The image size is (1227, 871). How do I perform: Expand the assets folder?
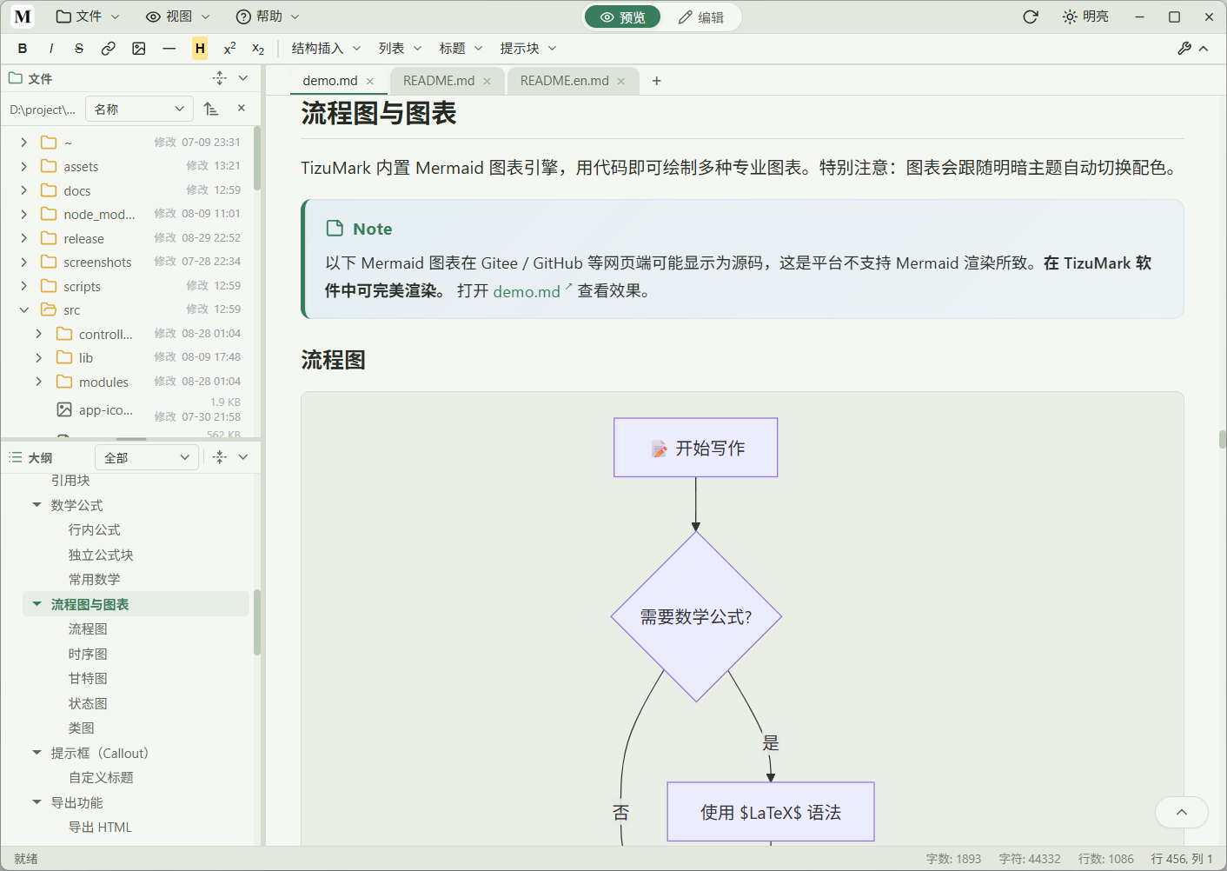click(24, 166)
